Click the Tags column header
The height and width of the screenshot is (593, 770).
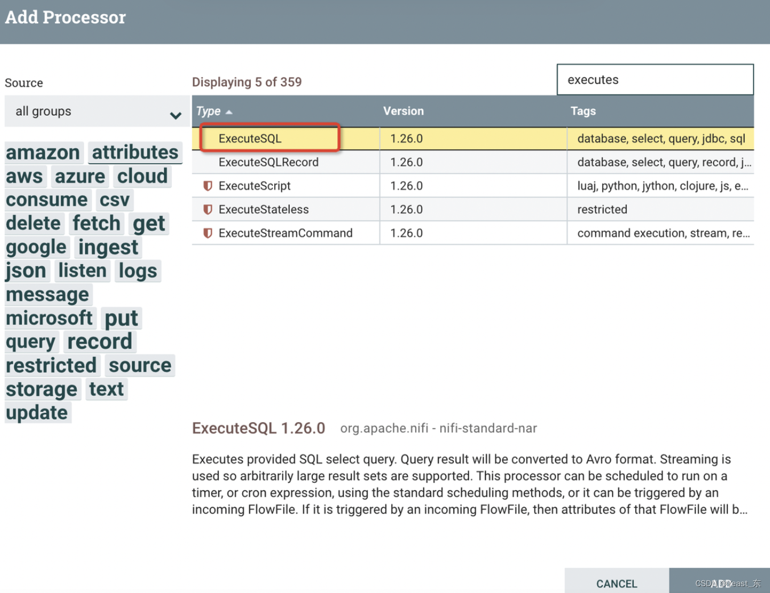pyautogui.click(x=583, y=111)
